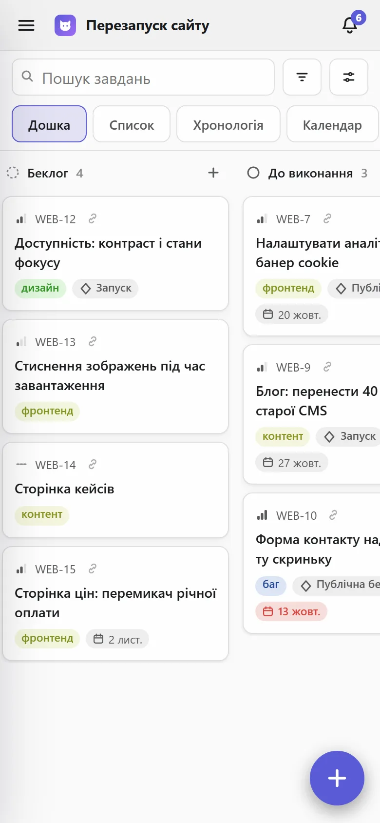Switch to the Хронологія view tab
This screenshot has width=380, height=823.
tap(228, 124)
